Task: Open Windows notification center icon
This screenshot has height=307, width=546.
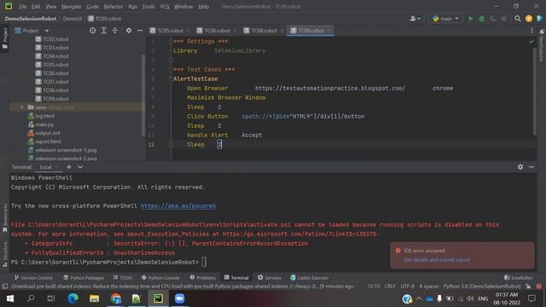Action: [x=531, y=298]
